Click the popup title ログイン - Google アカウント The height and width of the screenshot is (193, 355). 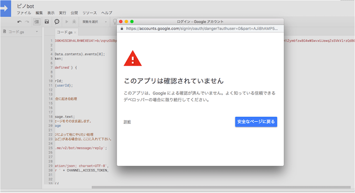tap(200, 22)
